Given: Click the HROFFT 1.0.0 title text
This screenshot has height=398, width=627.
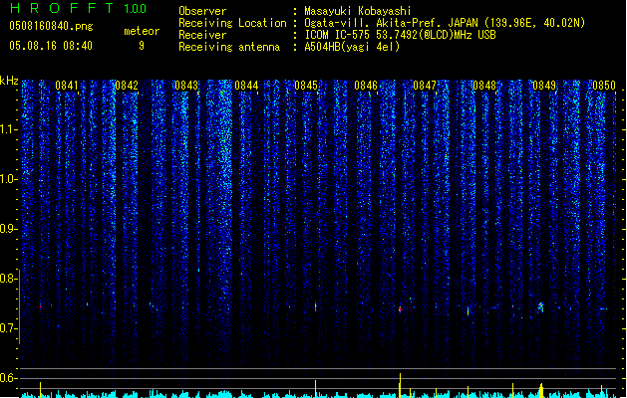Looking at the screenshot, I should pos(78,8).
